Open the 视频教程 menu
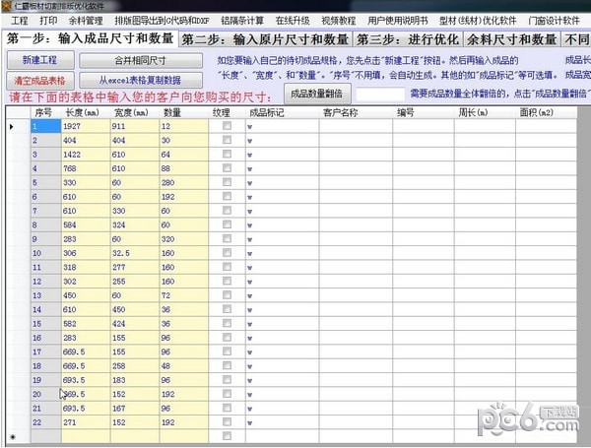 click(x=338, y=21)
